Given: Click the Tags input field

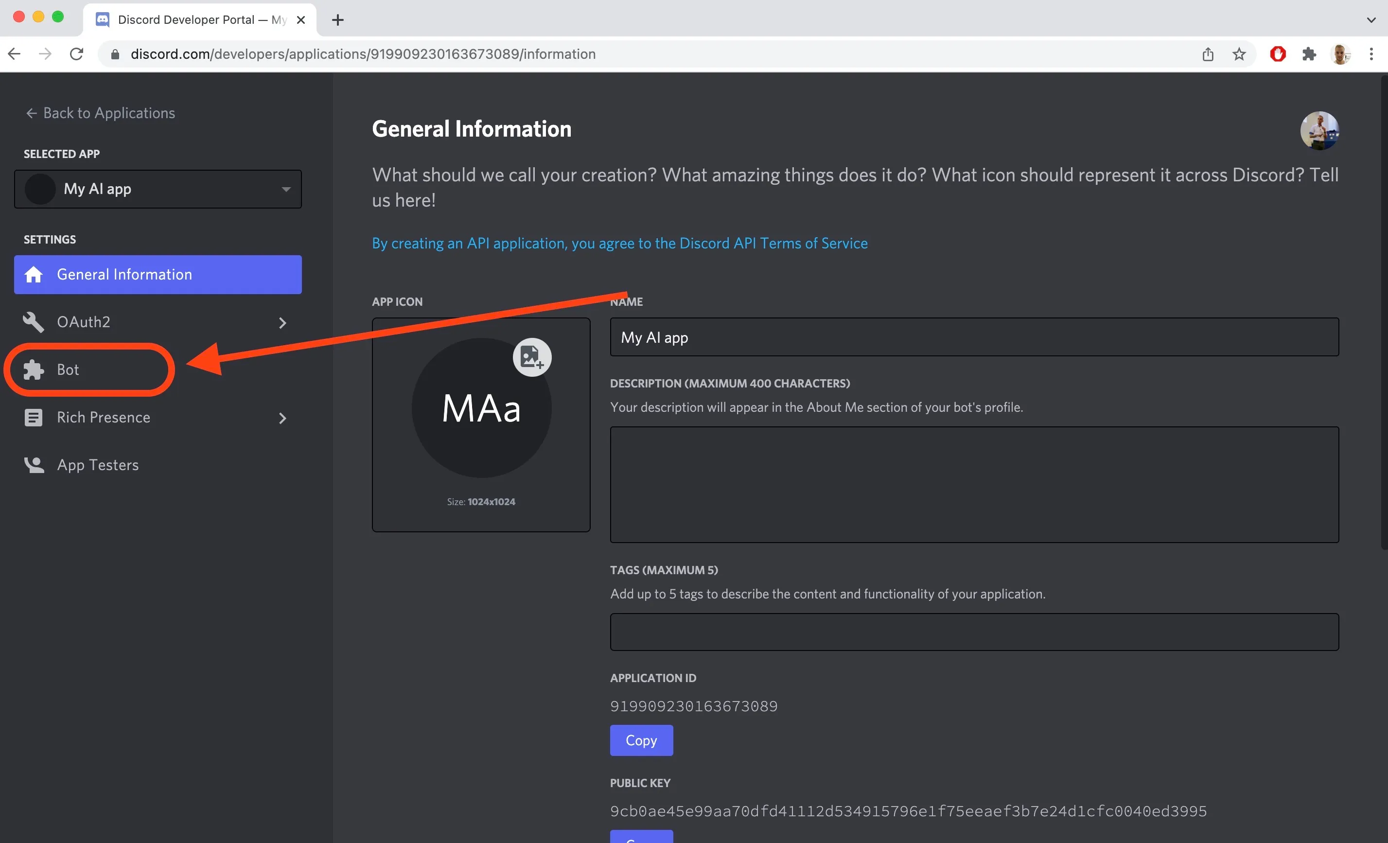Looking at the screenshot, I should pyautogui.click(x=974, y=632).
